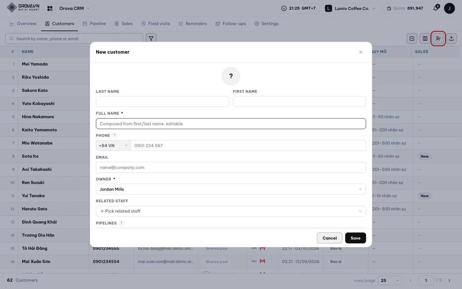Change the rows per page dropdown
The height and width of the screenshot is (289, 462).
tap(390, 280)
